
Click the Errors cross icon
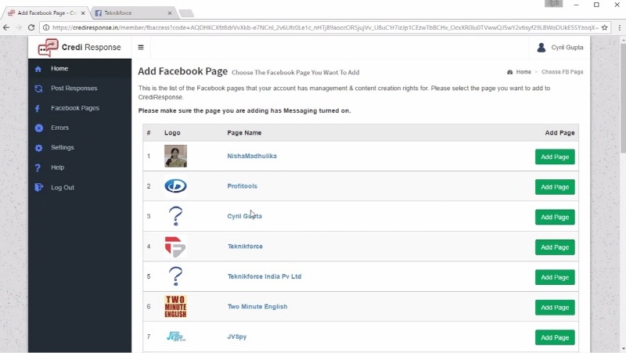pyautogui.click(x=38, y=128)
